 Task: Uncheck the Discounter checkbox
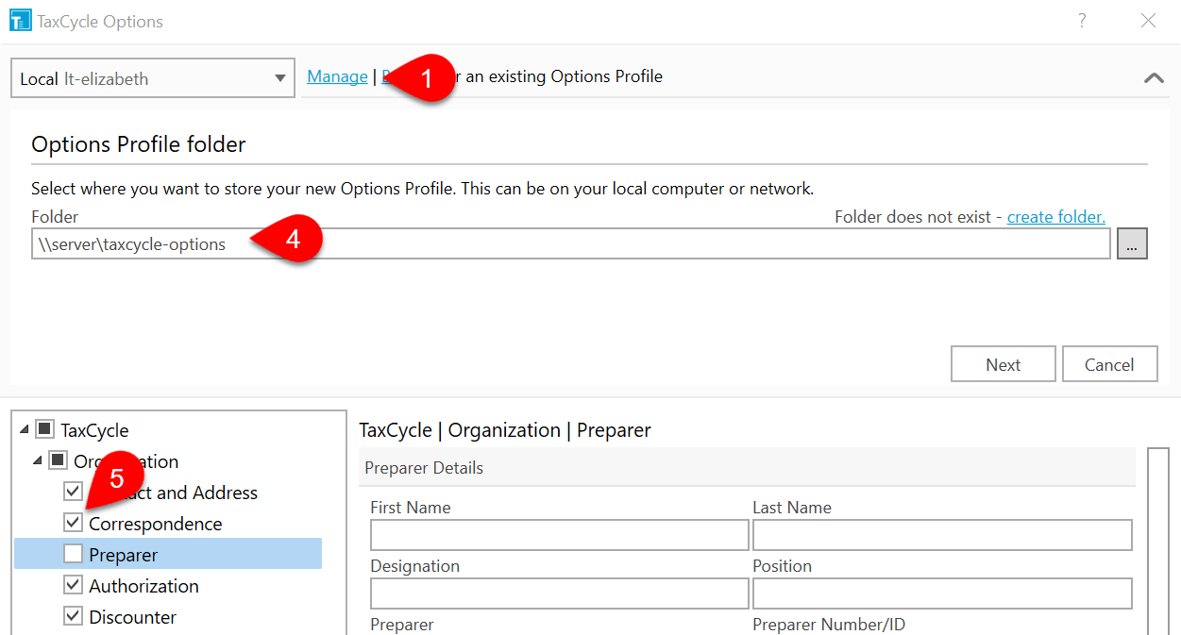73,616
